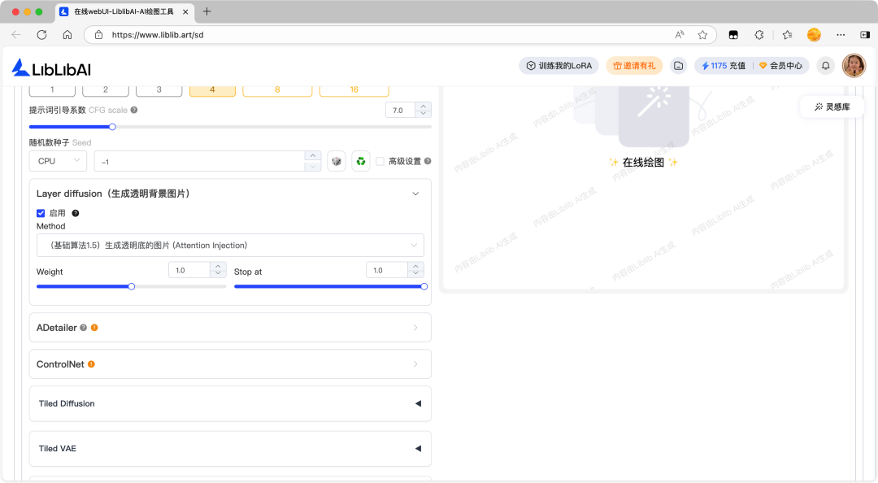878x483 pixels.
Task: Toggle the browser sidebar icon
Action: point(864,35)
